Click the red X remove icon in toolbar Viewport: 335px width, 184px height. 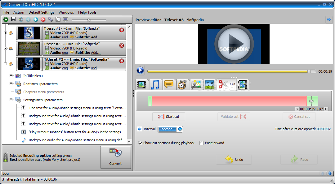[x=43, y=19]
